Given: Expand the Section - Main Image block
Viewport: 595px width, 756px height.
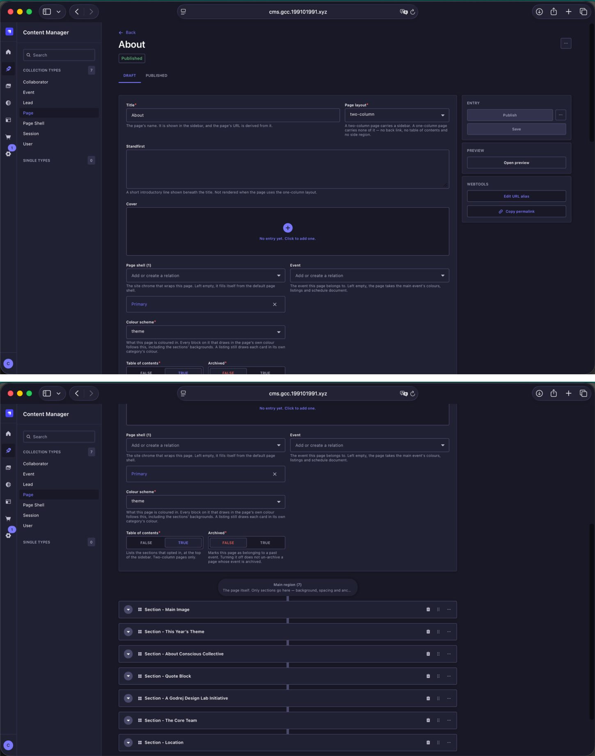Looking at the screenshot, I should coord(128,610).
